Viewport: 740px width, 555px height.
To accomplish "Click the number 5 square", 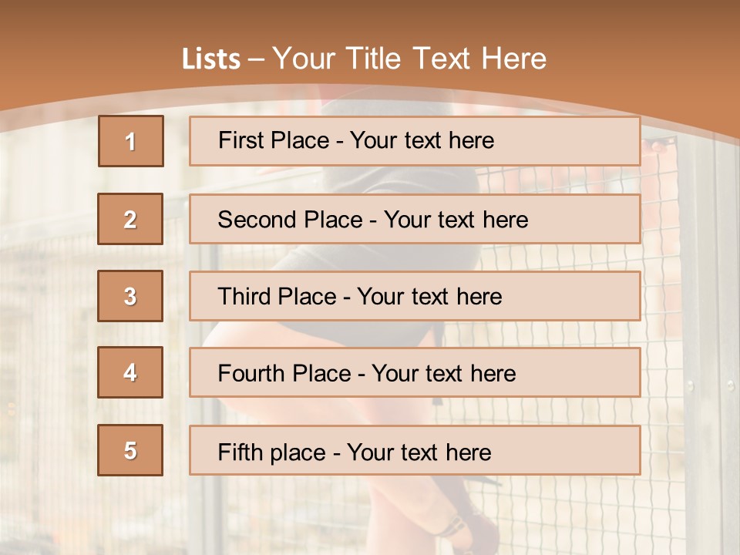I will point(130,450).
